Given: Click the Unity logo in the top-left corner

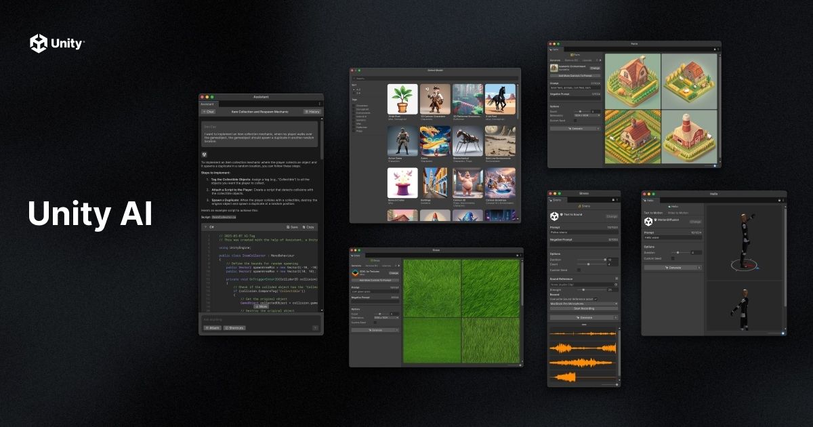Looking at the screenshot, I should [x=39, y=42].
